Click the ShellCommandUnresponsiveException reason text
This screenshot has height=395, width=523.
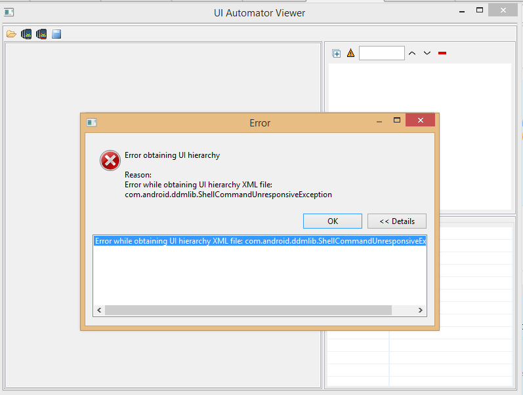(228, 195)
